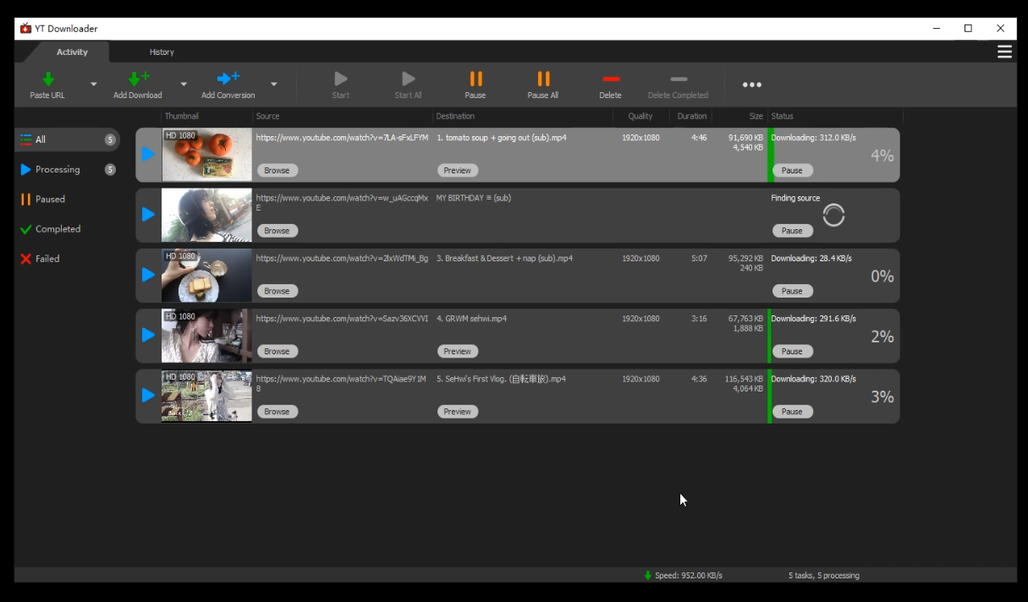
Task: Open the hamburger menu icon
Action: click(1004, 52)
